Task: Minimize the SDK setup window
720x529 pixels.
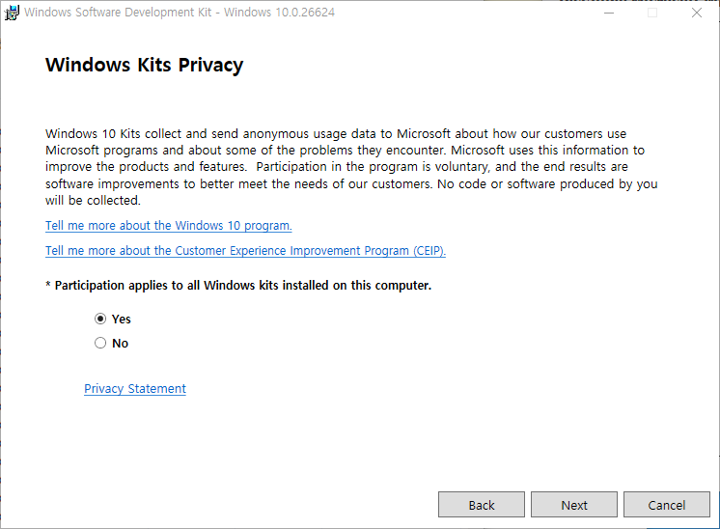Action: pos(608,14)
